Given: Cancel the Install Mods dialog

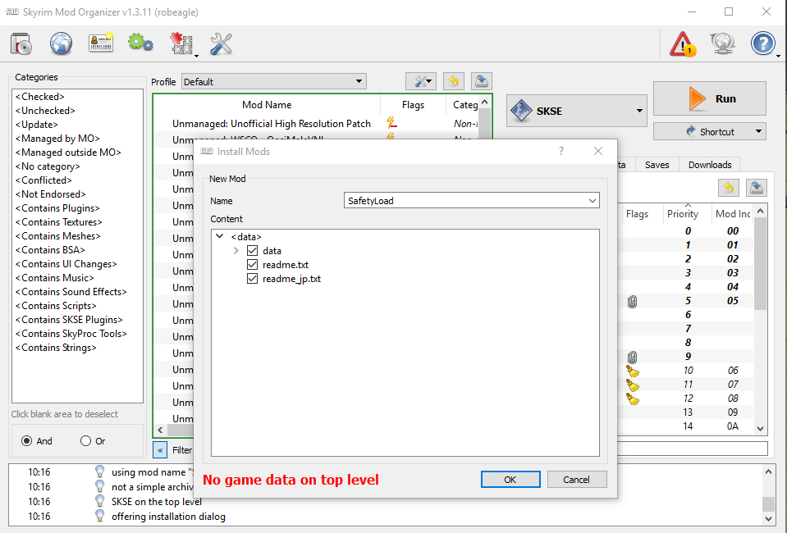Looking at the screenshot, I should (x=577, y=480).
